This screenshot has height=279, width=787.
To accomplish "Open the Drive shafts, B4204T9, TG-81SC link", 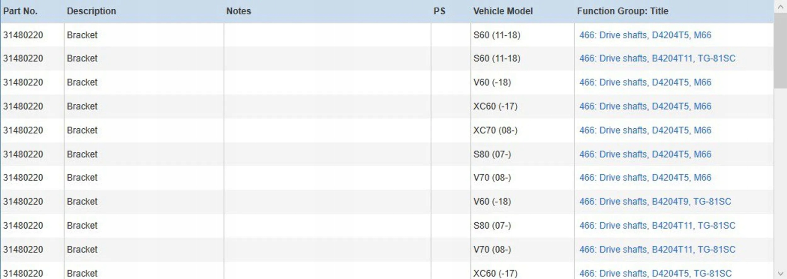I will [x=655, y=201].
